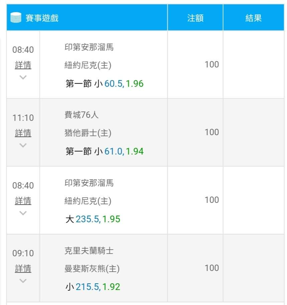Open 詳情 link for 11:10 費城76人 game

point(23,133)
